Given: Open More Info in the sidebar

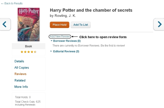Looking at the screenshot, I should point(21,87).
